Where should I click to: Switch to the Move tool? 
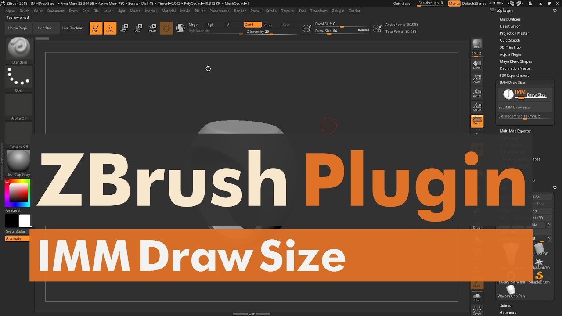124,28
